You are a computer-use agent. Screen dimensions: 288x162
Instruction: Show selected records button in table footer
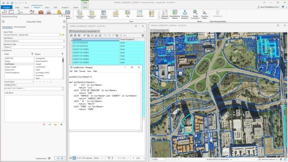(x=74, y=158)
